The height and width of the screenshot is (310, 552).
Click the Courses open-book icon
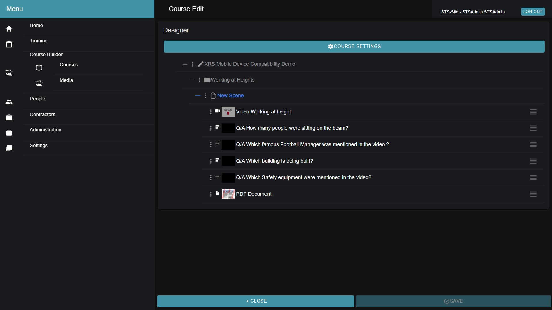(x=39, y=68)
